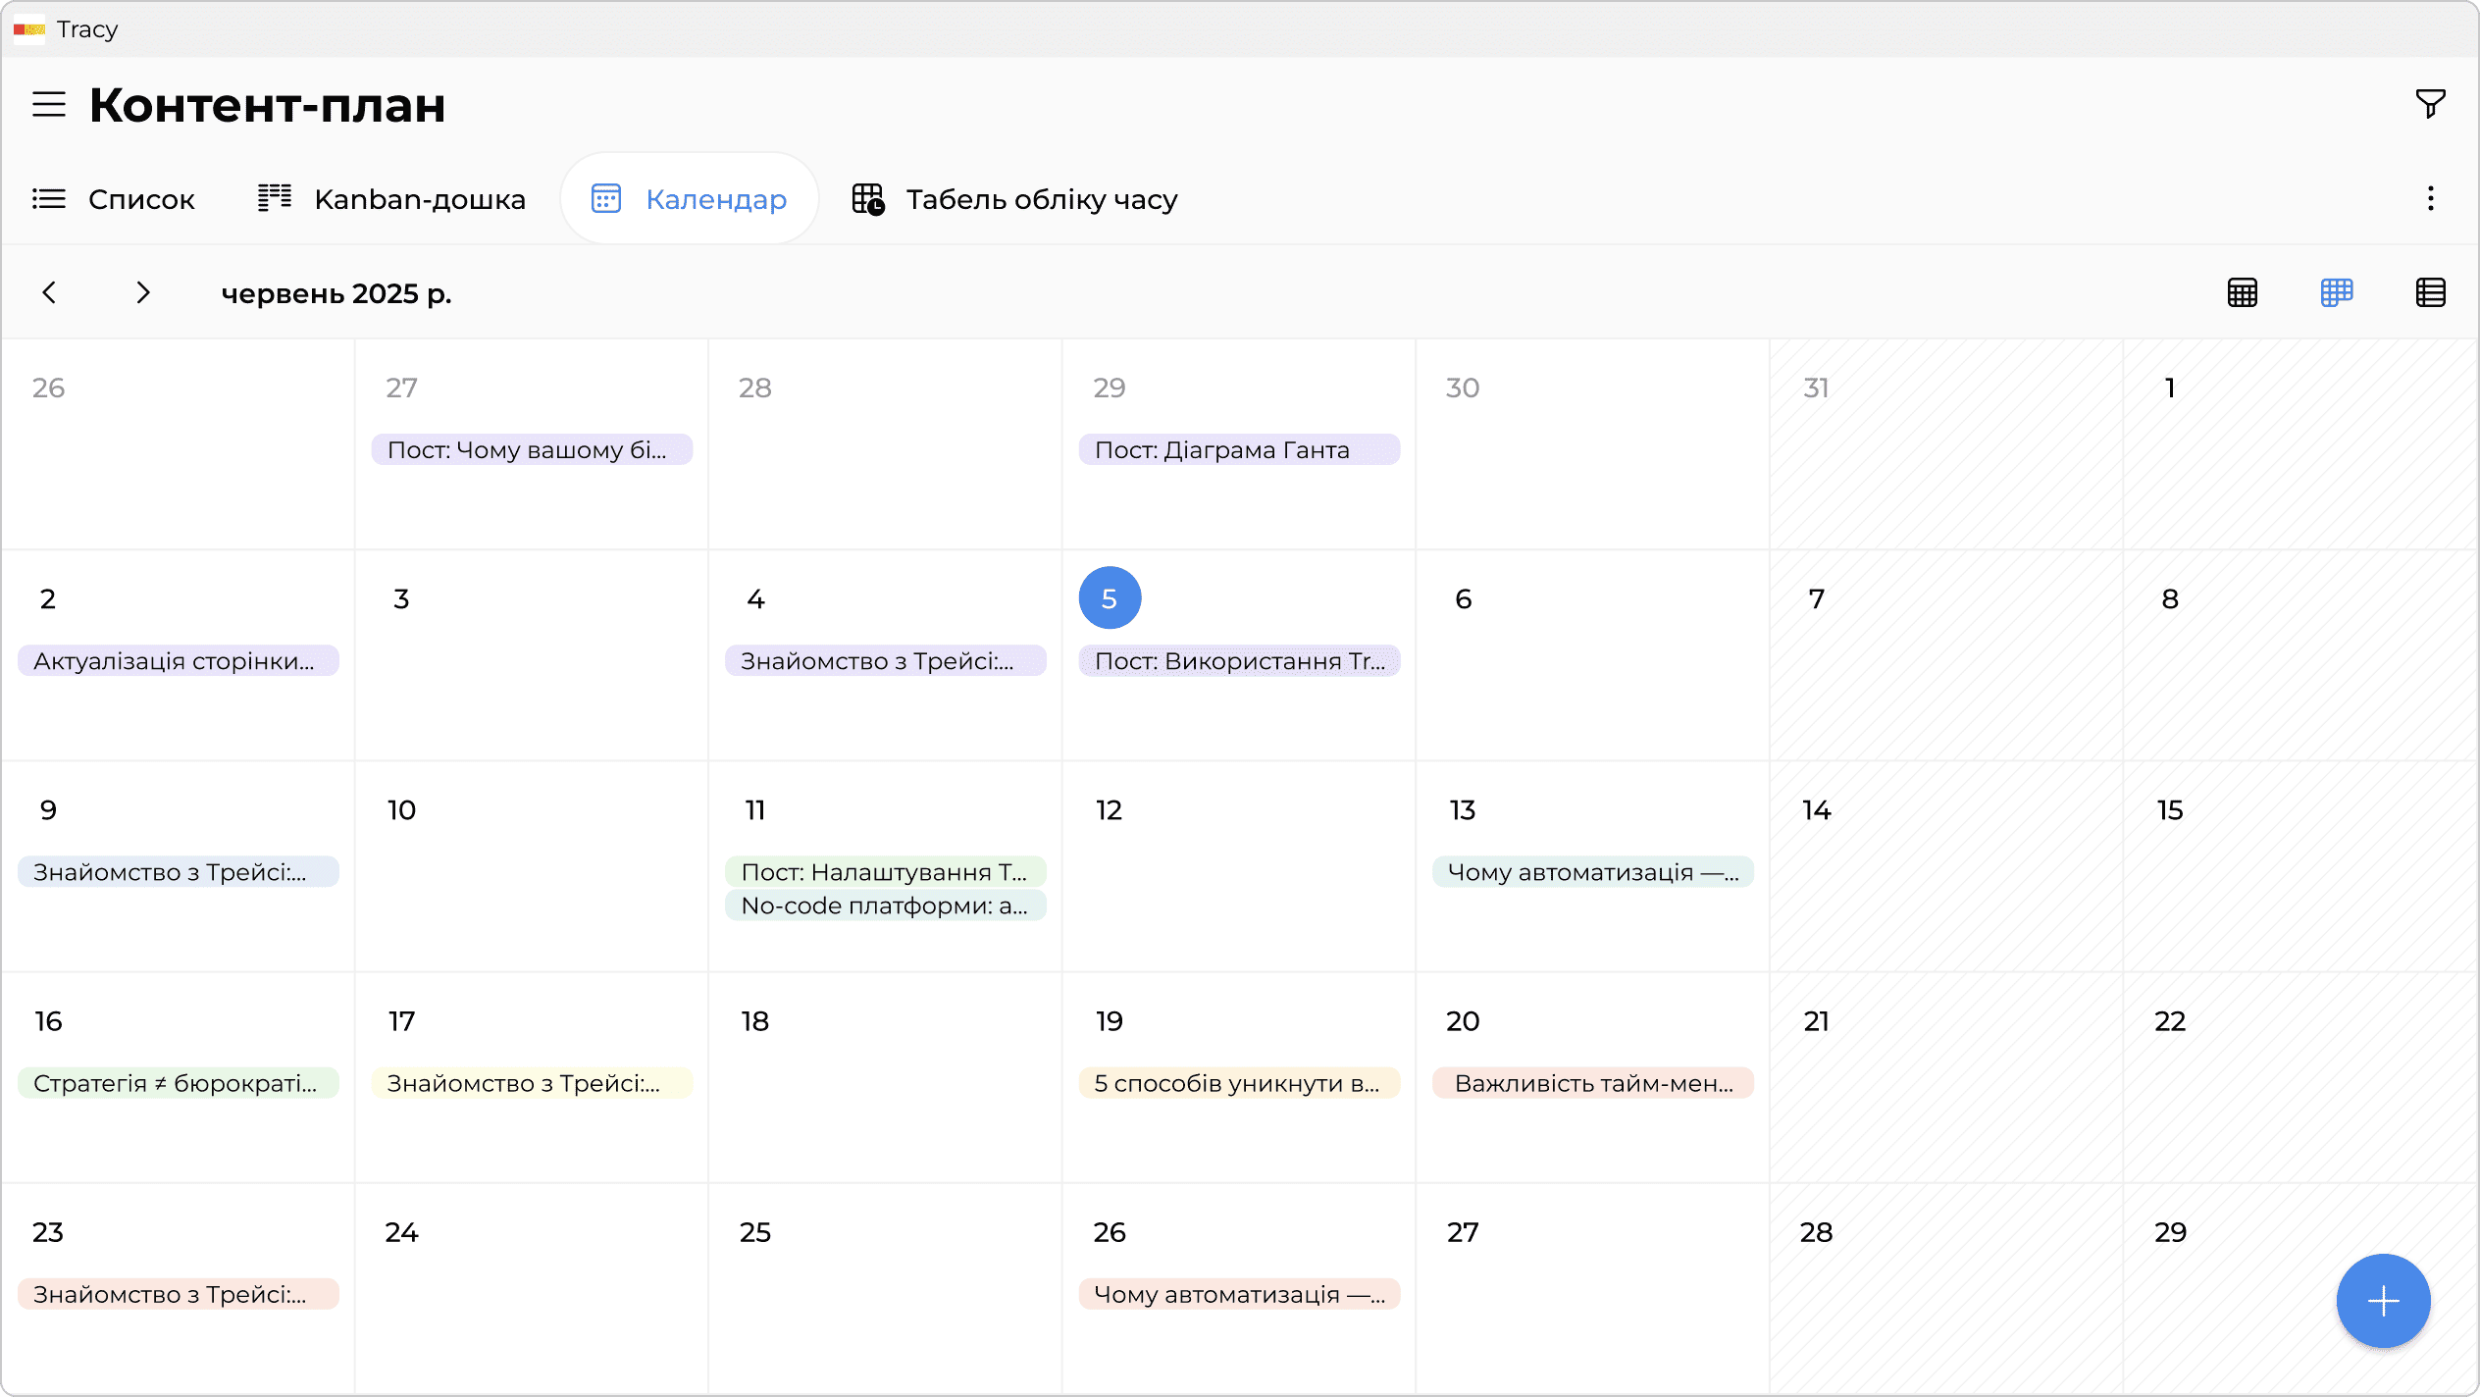
Task: Click the червень 2025 р. month label
Action: (x=336, y=293)
